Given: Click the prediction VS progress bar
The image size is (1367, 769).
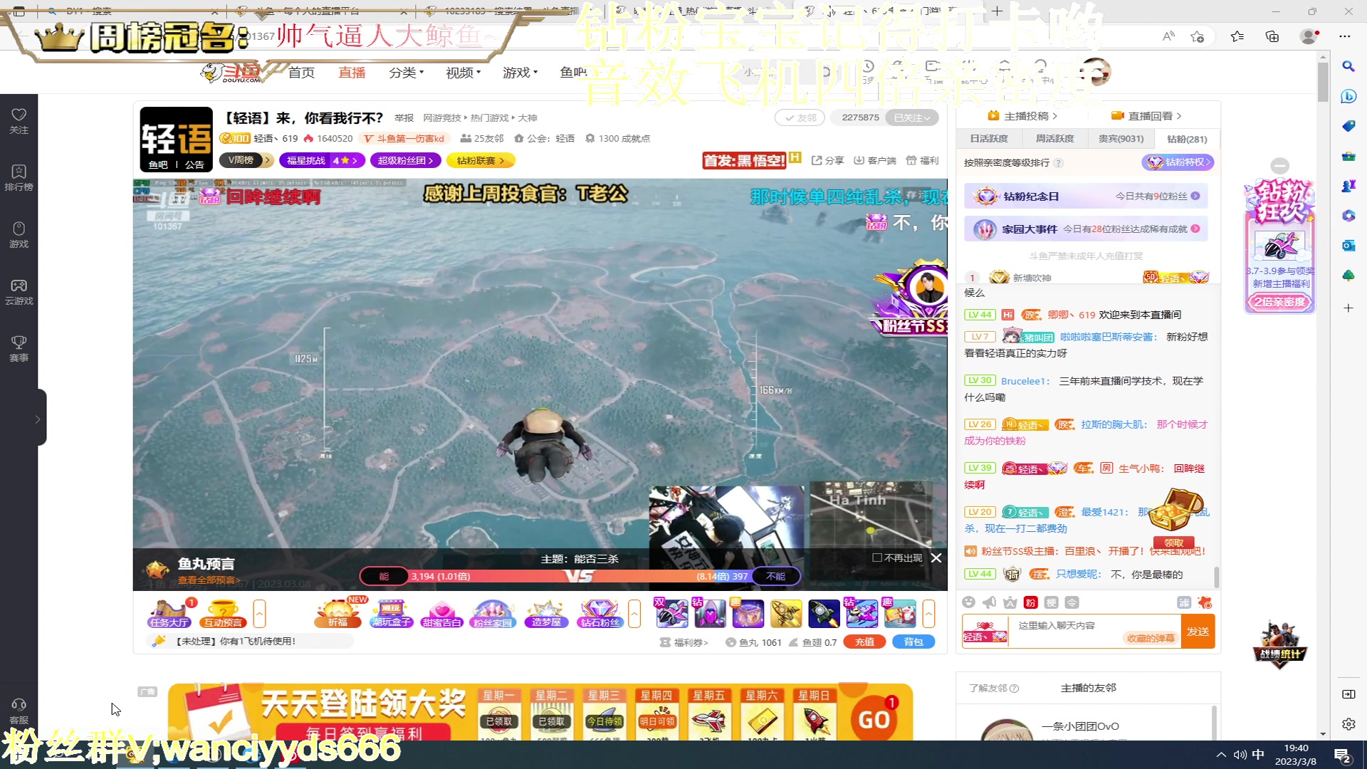Looking at the screenshot, I should [x=580, y=576].
